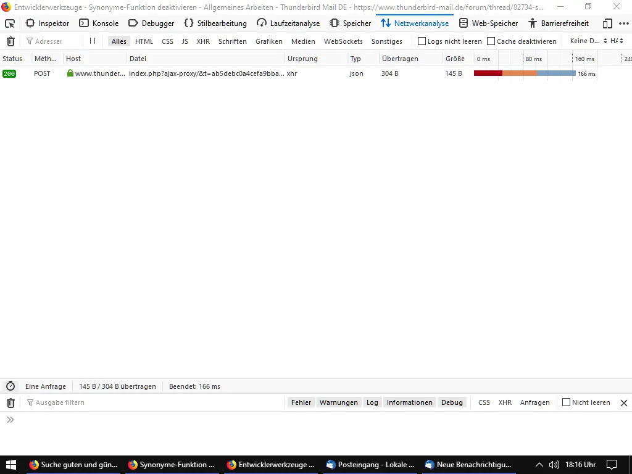Filter requests by Schriften

[233, 41]
